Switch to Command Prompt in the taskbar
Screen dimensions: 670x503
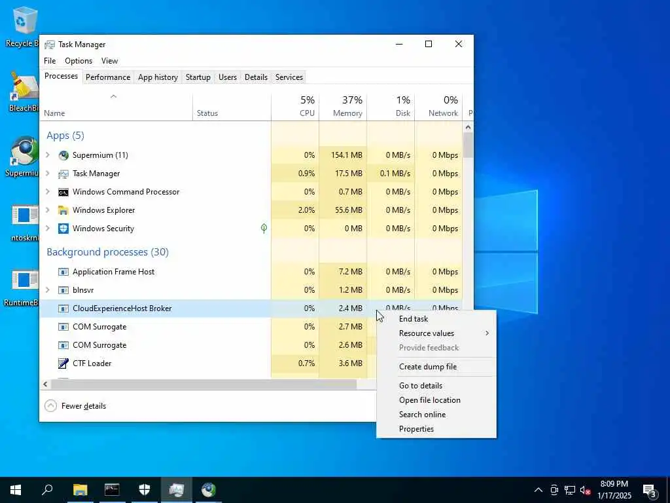pos(112,490)
